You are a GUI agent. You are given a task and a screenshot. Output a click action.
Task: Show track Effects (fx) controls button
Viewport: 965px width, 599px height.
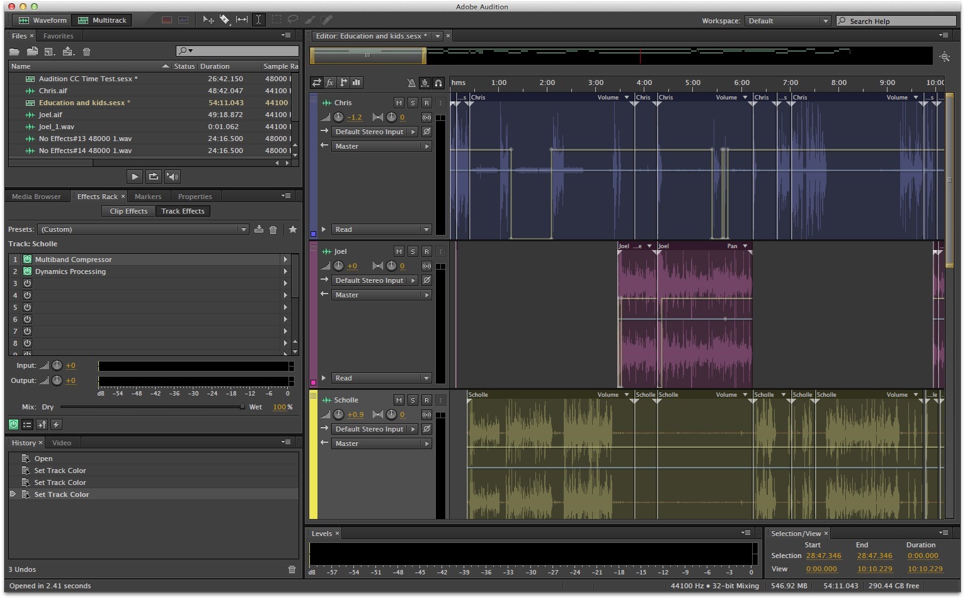click(330, 83)
